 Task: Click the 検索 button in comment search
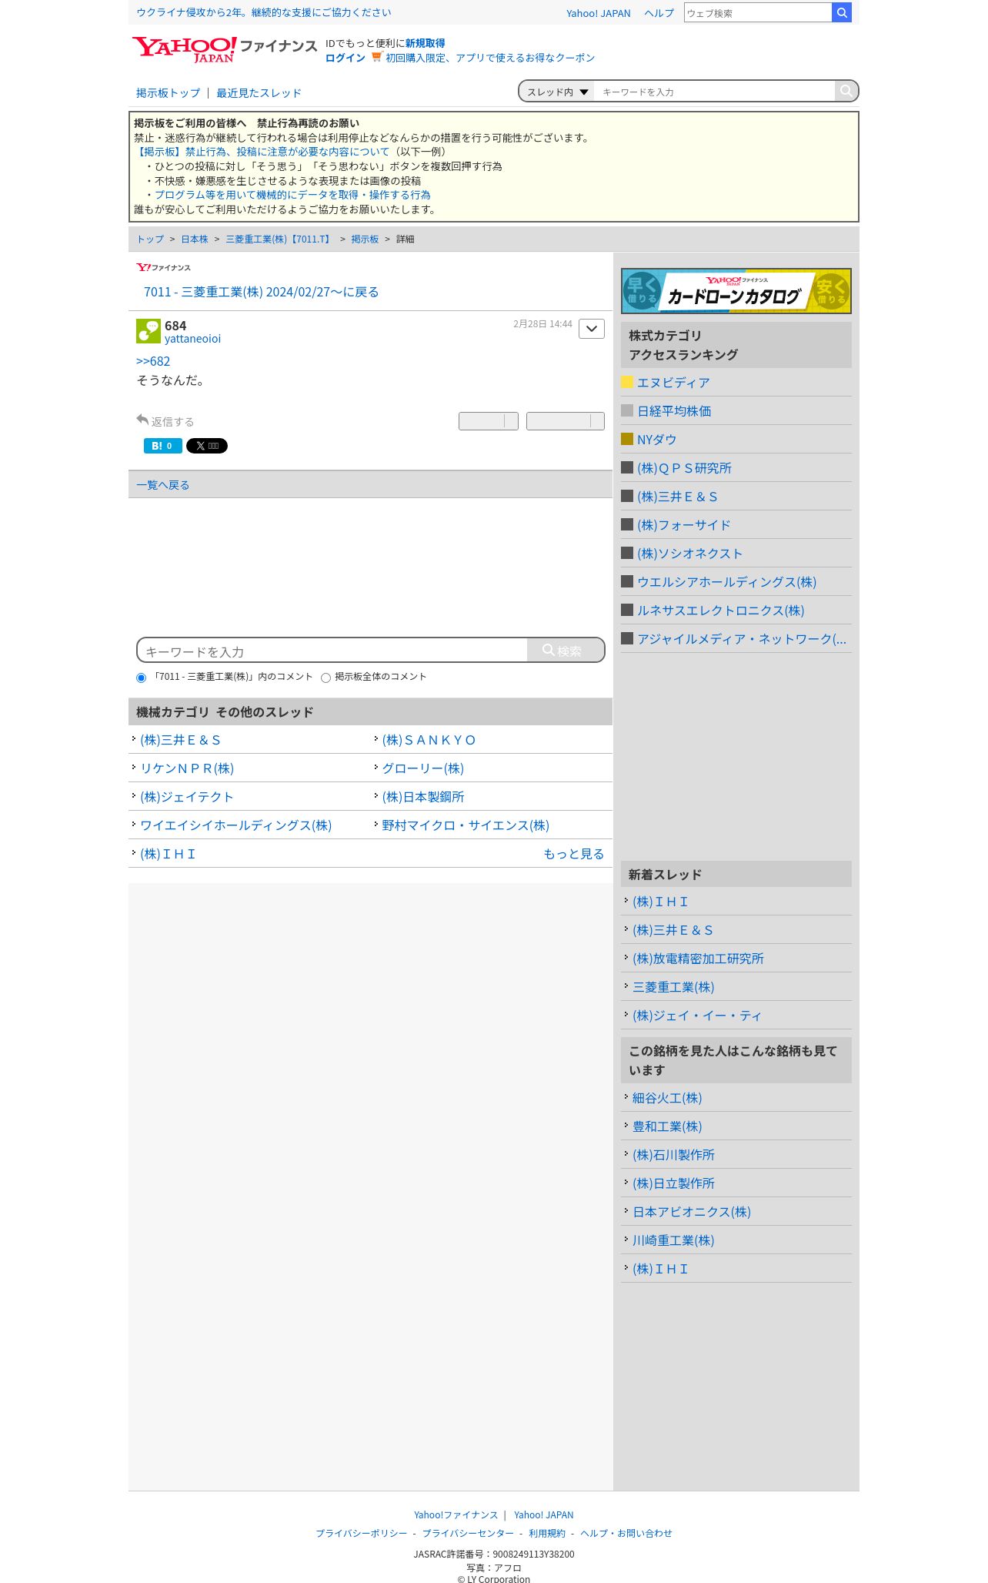coord(566,651)
